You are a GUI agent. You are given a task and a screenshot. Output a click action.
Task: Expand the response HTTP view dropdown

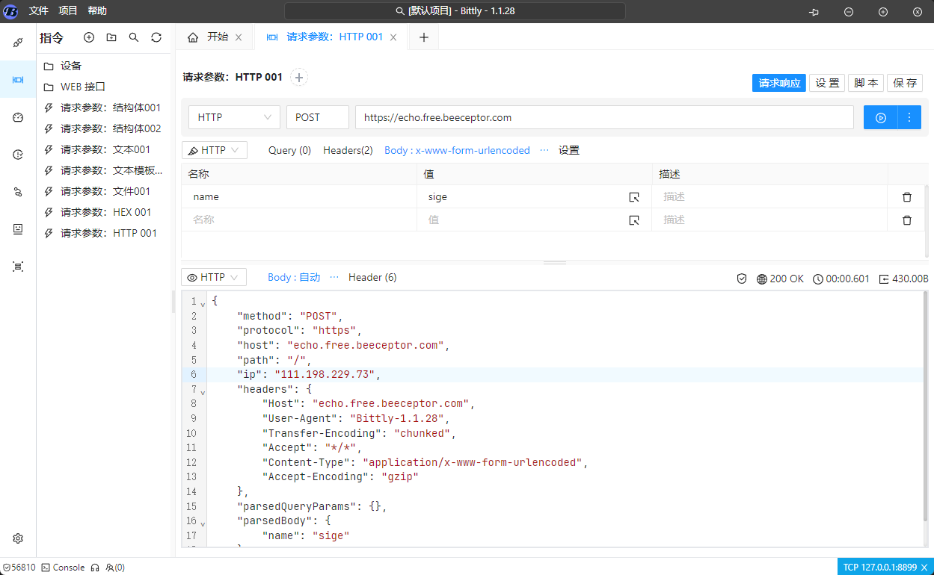[x=214, y=278]
